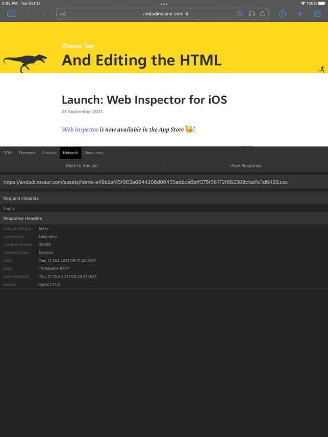Select the accept-ranges value bytes
This screenshot has height=437, width=328.
coord(44,229)
